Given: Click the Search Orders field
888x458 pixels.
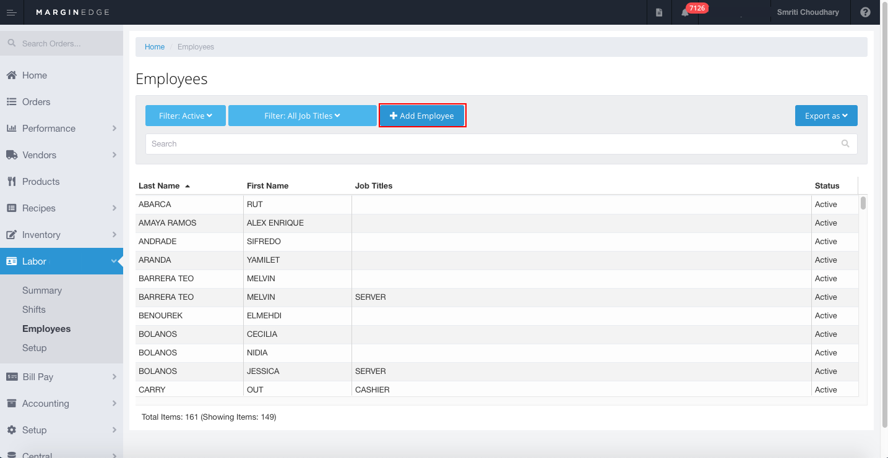Looking at the screenshot, I should (x=62, y=43).
